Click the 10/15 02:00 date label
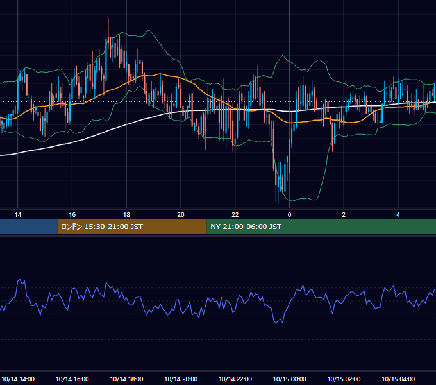The height and width of the screenshot is (385, 436). point(344,379)
